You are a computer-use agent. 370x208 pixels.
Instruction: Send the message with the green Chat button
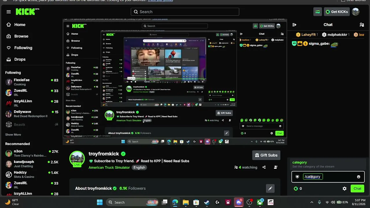pyautogui.click(x=357, y=189)
